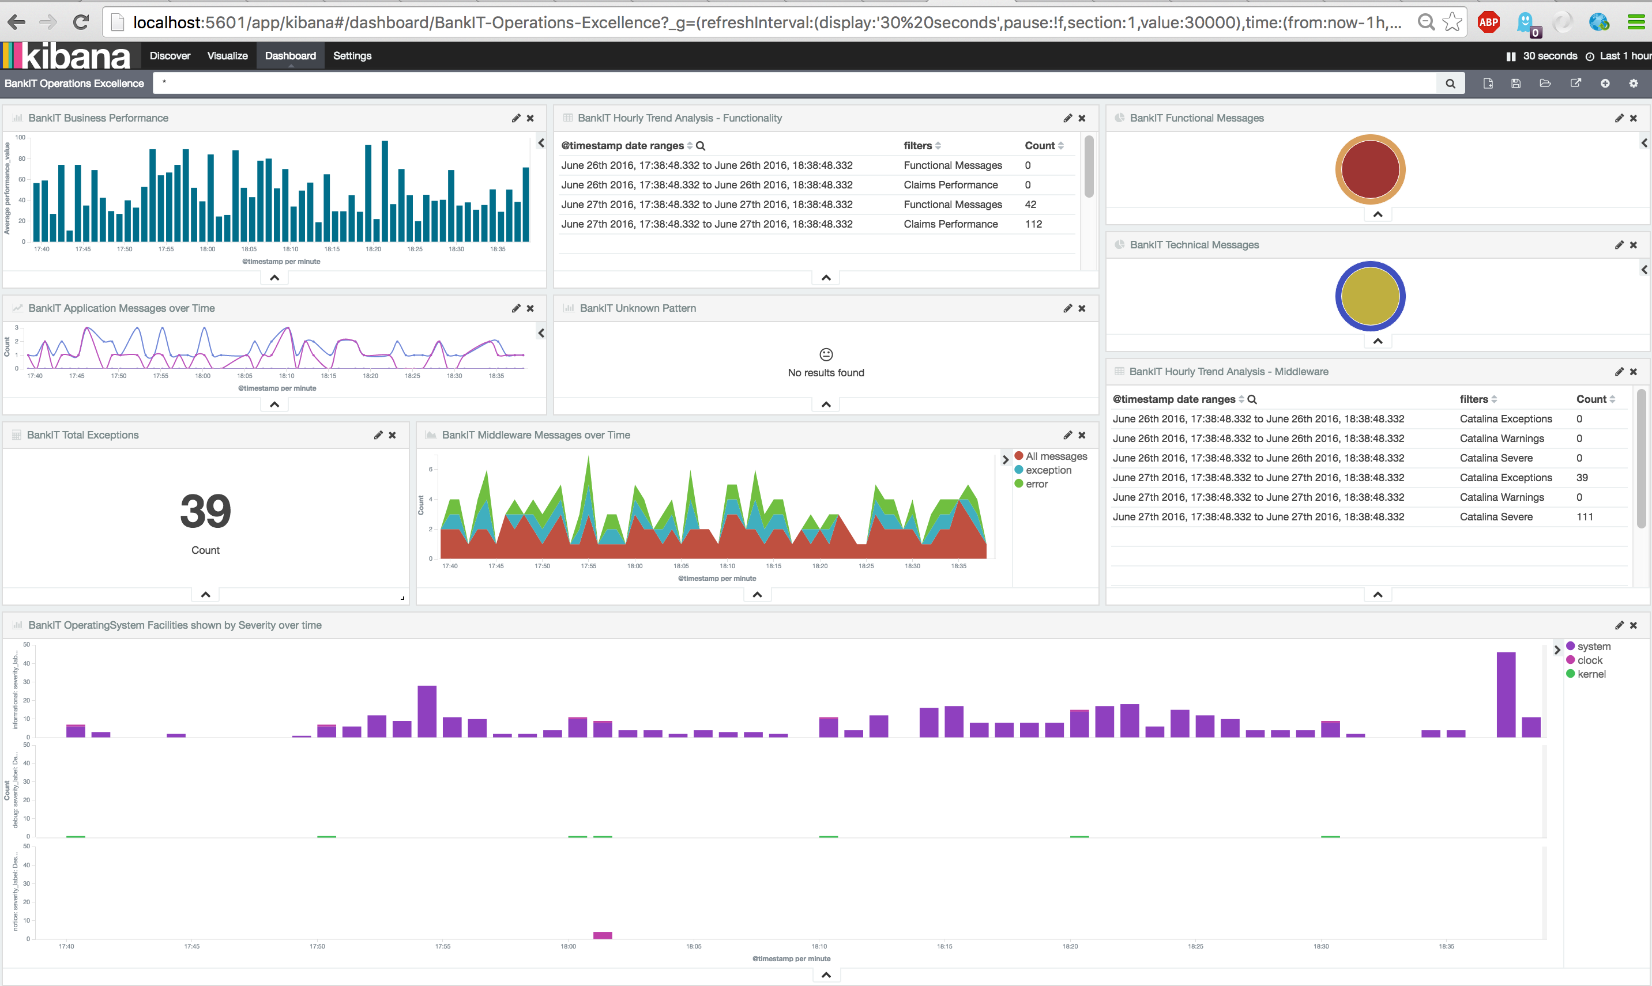Open the Settings tab
Viewport: 1652px width, 986px height.
352,56
